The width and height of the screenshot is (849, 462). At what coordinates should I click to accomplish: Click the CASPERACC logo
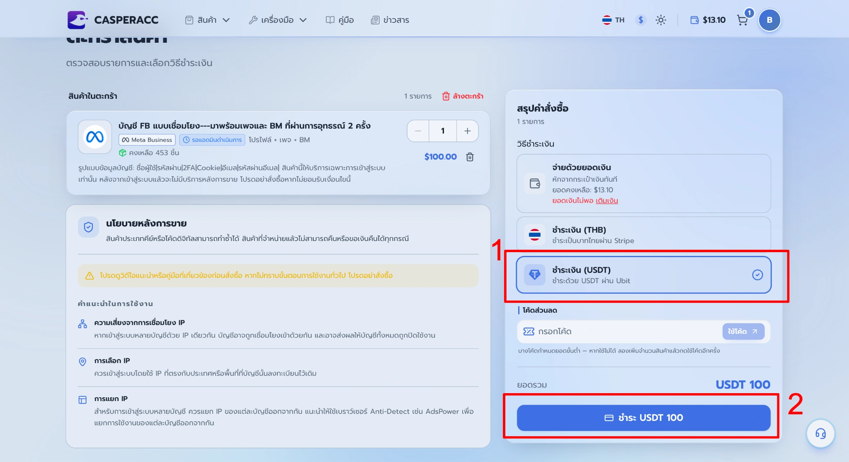point(113,20)
